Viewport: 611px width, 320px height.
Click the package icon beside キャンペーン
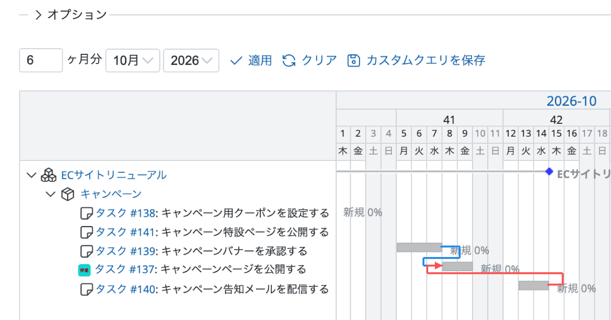[68, 194]
